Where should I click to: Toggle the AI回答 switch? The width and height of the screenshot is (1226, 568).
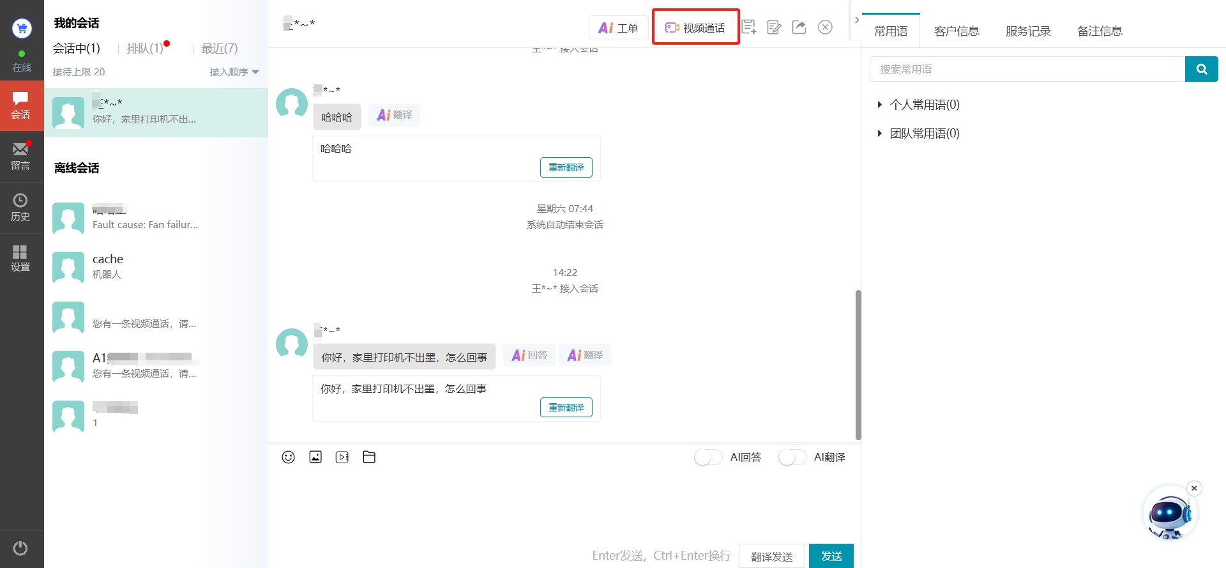pyautogui.click(x=708, y=457)
